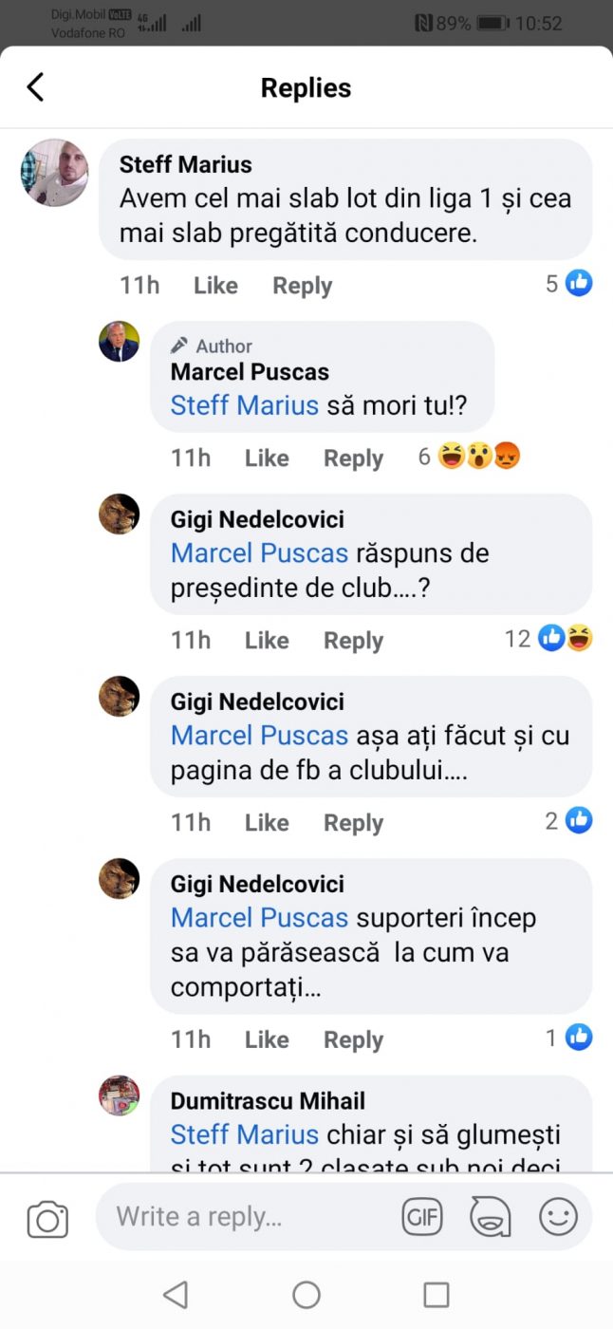Open the sticker picker icon
This screenshot has height=1329, width=613.
point(491,1217)
